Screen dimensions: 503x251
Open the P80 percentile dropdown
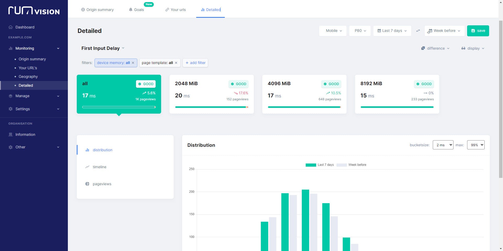click(x=360, y=31)
